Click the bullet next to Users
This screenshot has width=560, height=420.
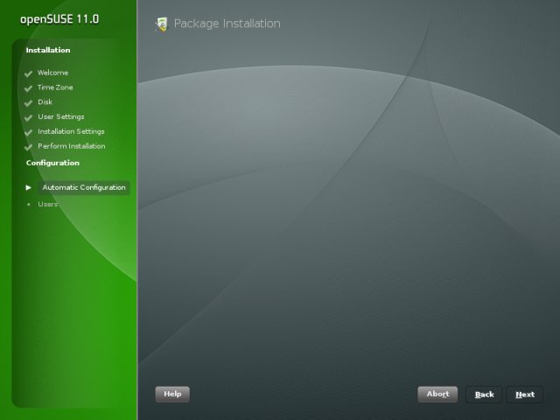(x=29, y=205)
